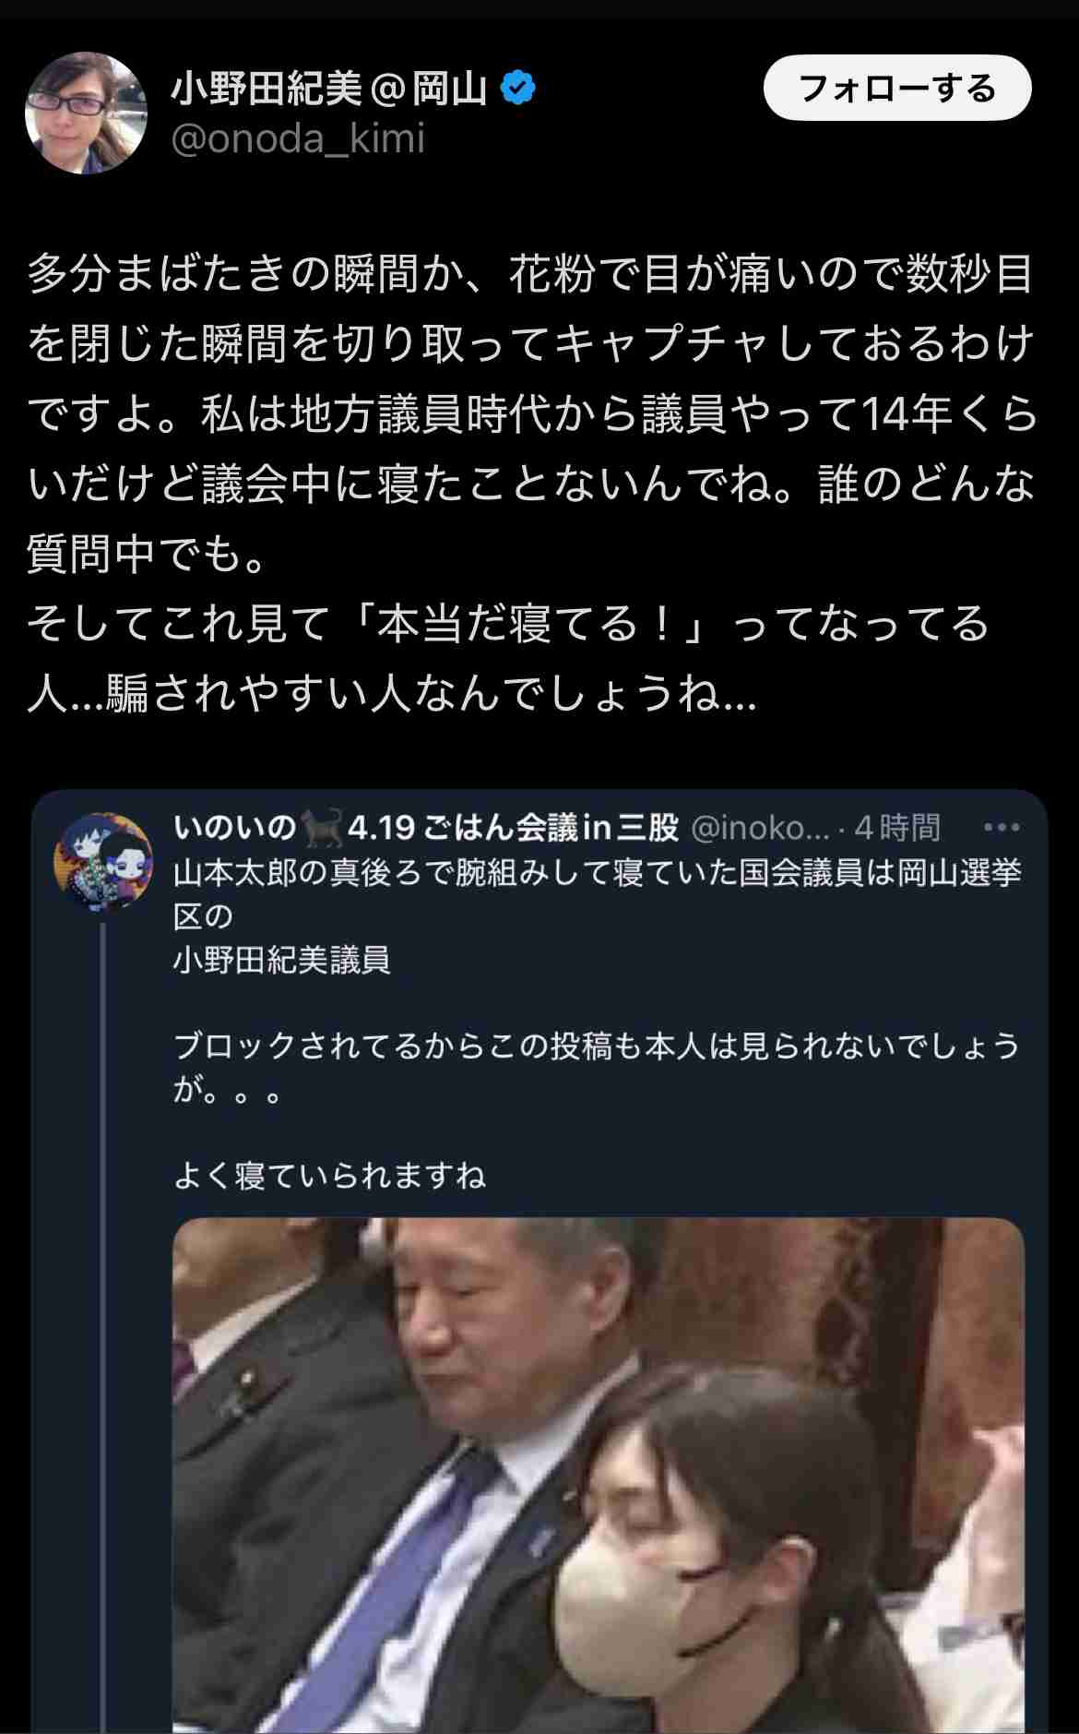Open quoted text starting 山本太郎の真後ろで
The height and width of the screenshot is (1734, 1079).
coord(598,894)
